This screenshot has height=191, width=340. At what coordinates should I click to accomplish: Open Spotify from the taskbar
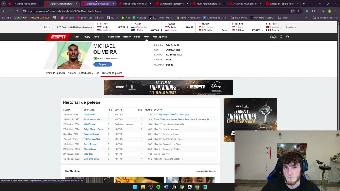point(158,187)
